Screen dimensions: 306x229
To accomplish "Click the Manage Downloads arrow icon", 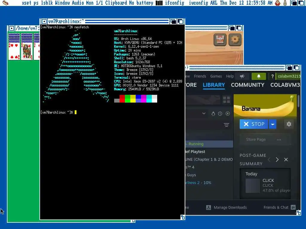I will (x=208, y=208).
